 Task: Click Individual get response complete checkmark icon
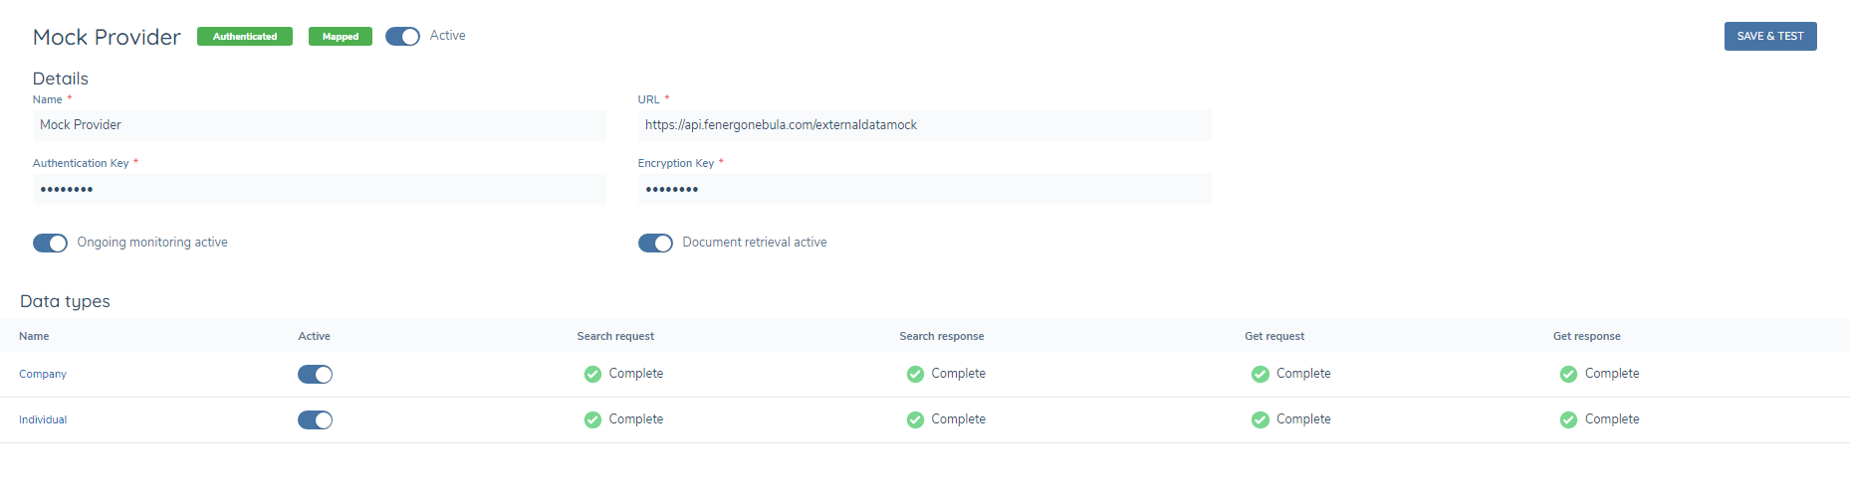coord(1568,419)
